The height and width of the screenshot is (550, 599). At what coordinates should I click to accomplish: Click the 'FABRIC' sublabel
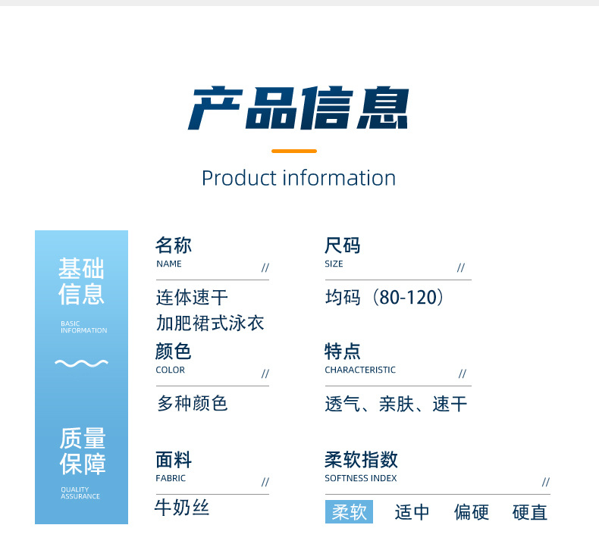(x=171, y=478)
